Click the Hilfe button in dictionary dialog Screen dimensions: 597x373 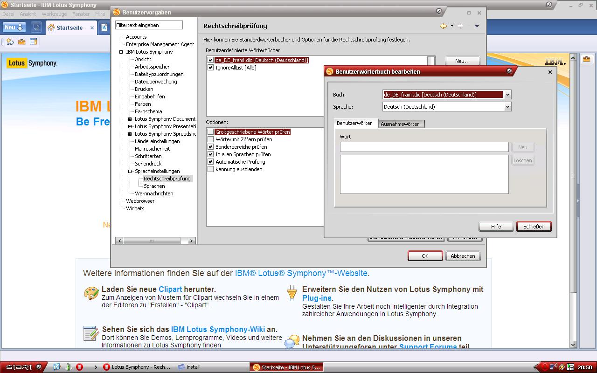click(496, 227)
